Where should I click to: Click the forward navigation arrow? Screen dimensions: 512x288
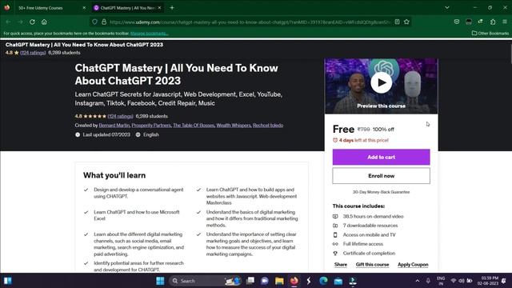pyautogui.click(x=20, y=22)
